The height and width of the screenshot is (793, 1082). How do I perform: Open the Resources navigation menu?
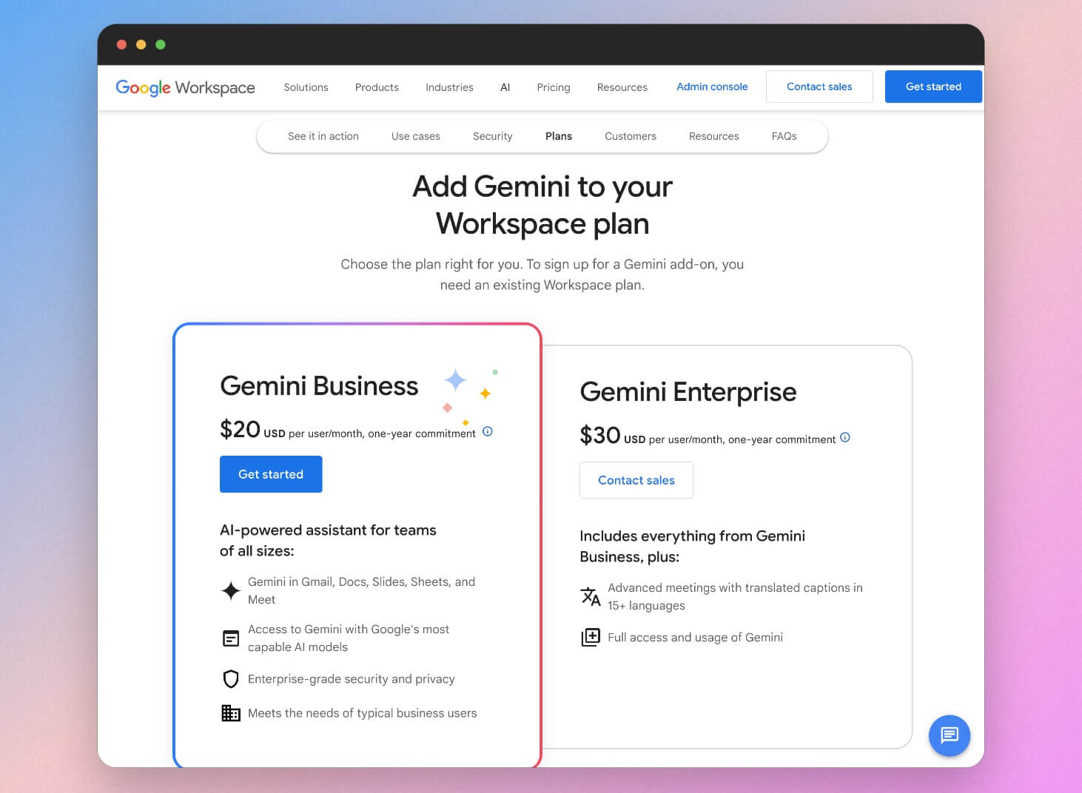[622, 87]
